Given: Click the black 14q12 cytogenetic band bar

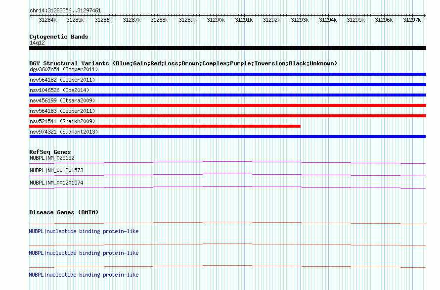Looking at the screenshot, I should [227, 48].
